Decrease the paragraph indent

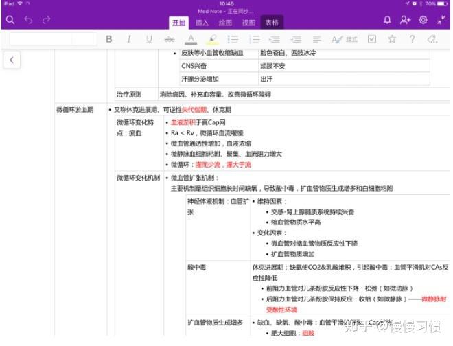click(274, 39)
